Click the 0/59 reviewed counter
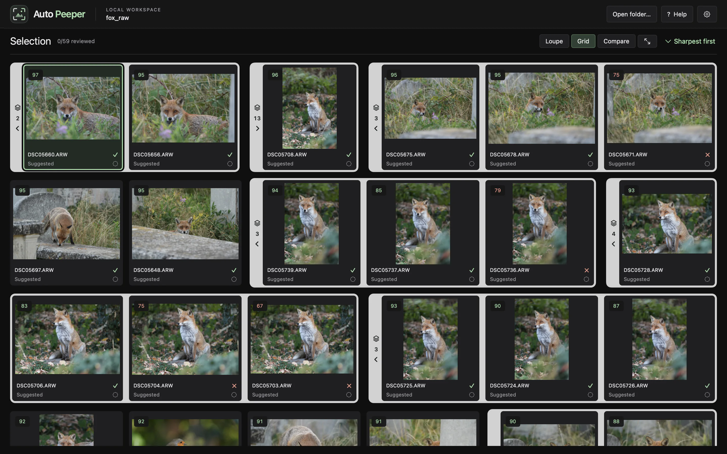The image size is (727, 454). tap(76, 41)
